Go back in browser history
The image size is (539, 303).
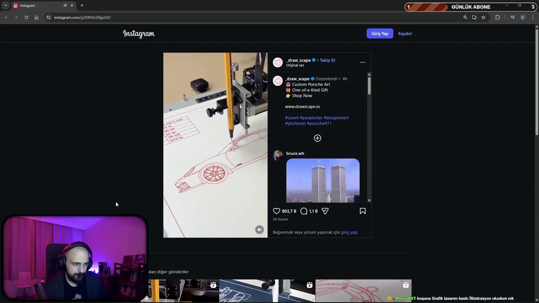coord(6,17)
